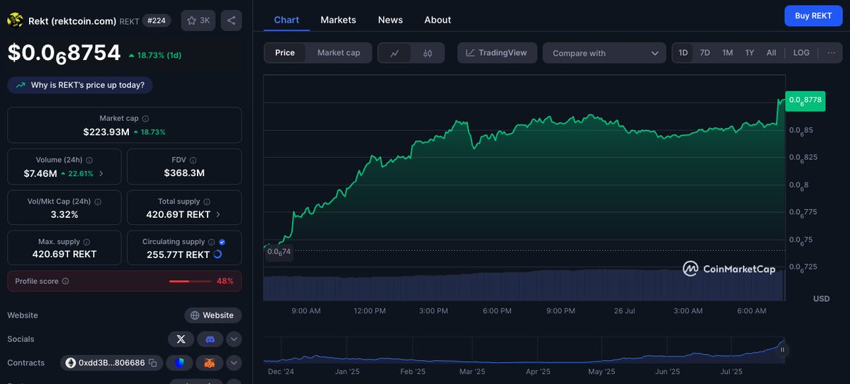Click Vol/Mkt Cap (24h) info icon
850x384 pixels.
point(98,202)
